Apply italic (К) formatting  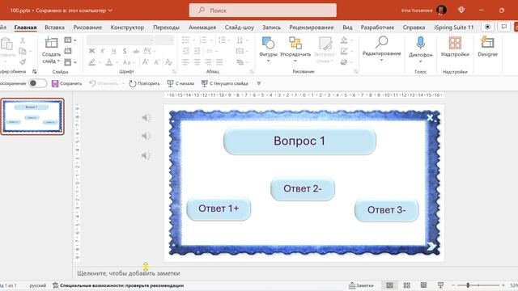coord(103,51)
